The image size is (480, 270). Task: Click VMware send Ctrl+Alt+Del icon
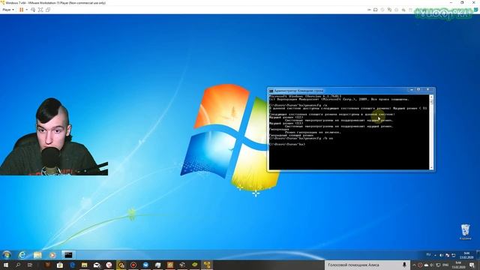pos(33,10)
